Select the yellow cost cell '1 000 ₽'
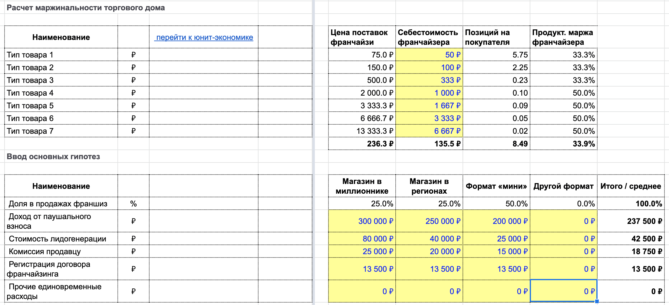 click(x=429, y=93)
